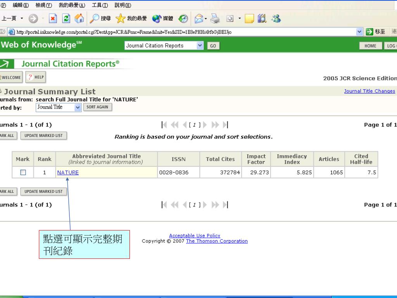Open the JCR HELP button
The height and width of the screenshot is (298, 397).
(36, 77)
